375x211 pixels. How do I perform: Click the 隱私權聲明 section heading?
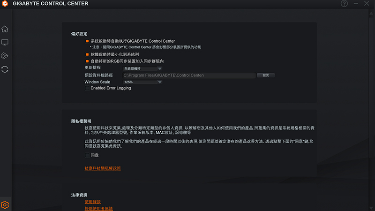(x=81, y=121)
